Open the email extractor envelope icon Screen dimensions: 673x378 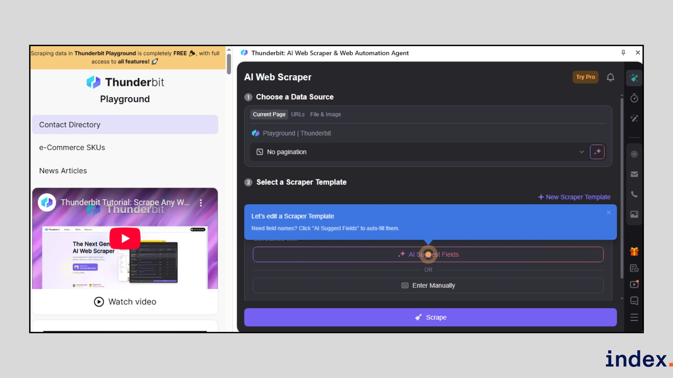point(634,174)
